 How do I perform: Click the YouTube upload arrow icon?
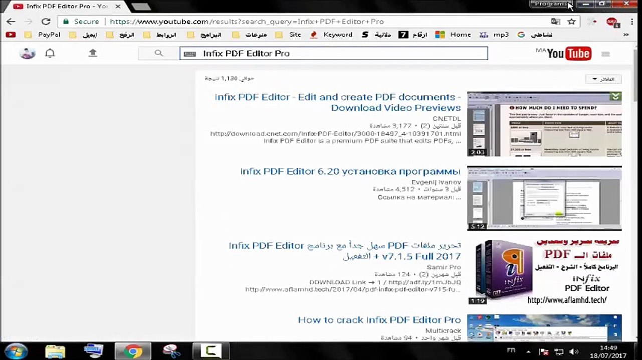point(93,53)
